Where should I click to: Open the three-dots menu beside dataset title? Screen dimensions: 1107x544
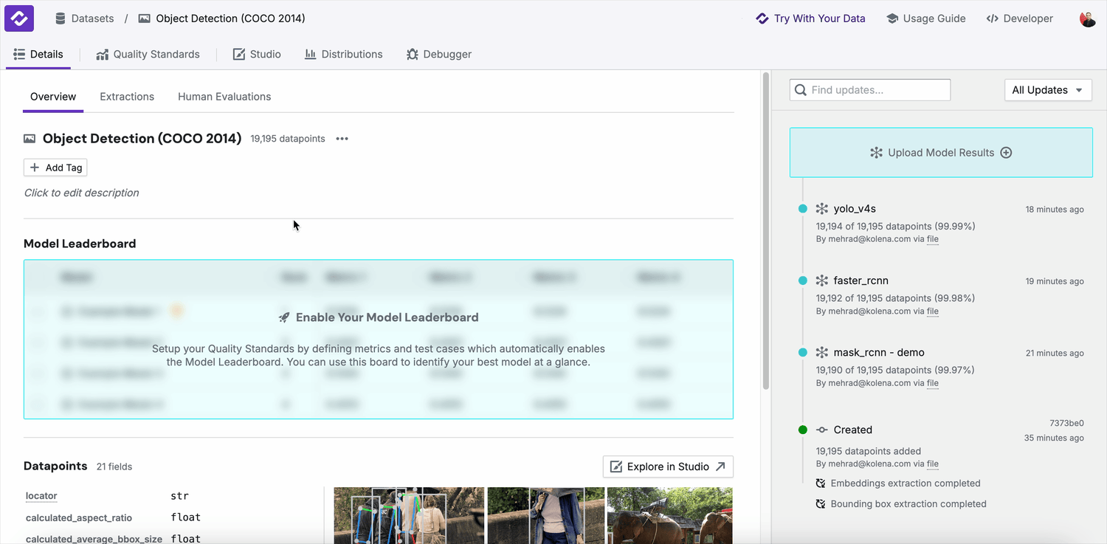pyautogui.click(x=342, y=139)
